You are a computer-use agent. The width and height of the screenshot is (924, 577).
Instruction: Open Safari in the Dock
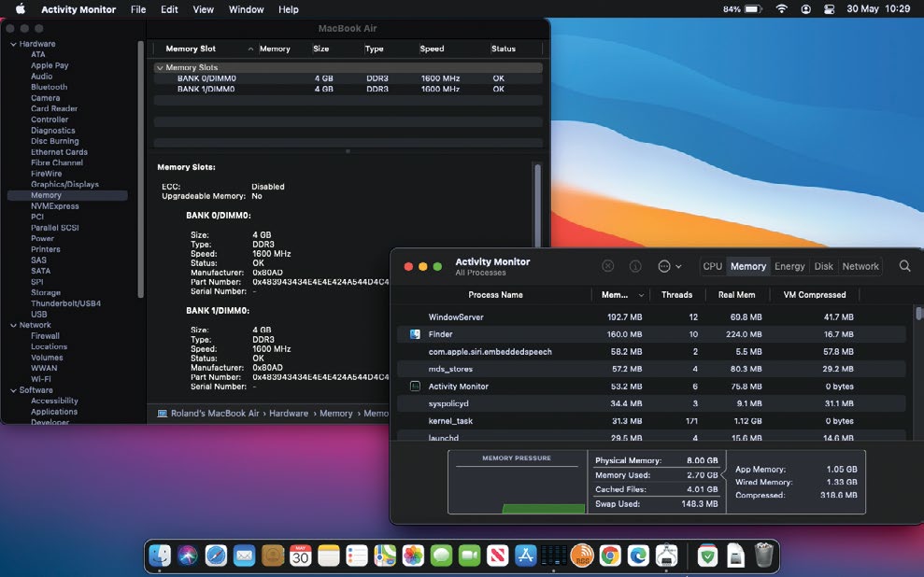[216, 555]
